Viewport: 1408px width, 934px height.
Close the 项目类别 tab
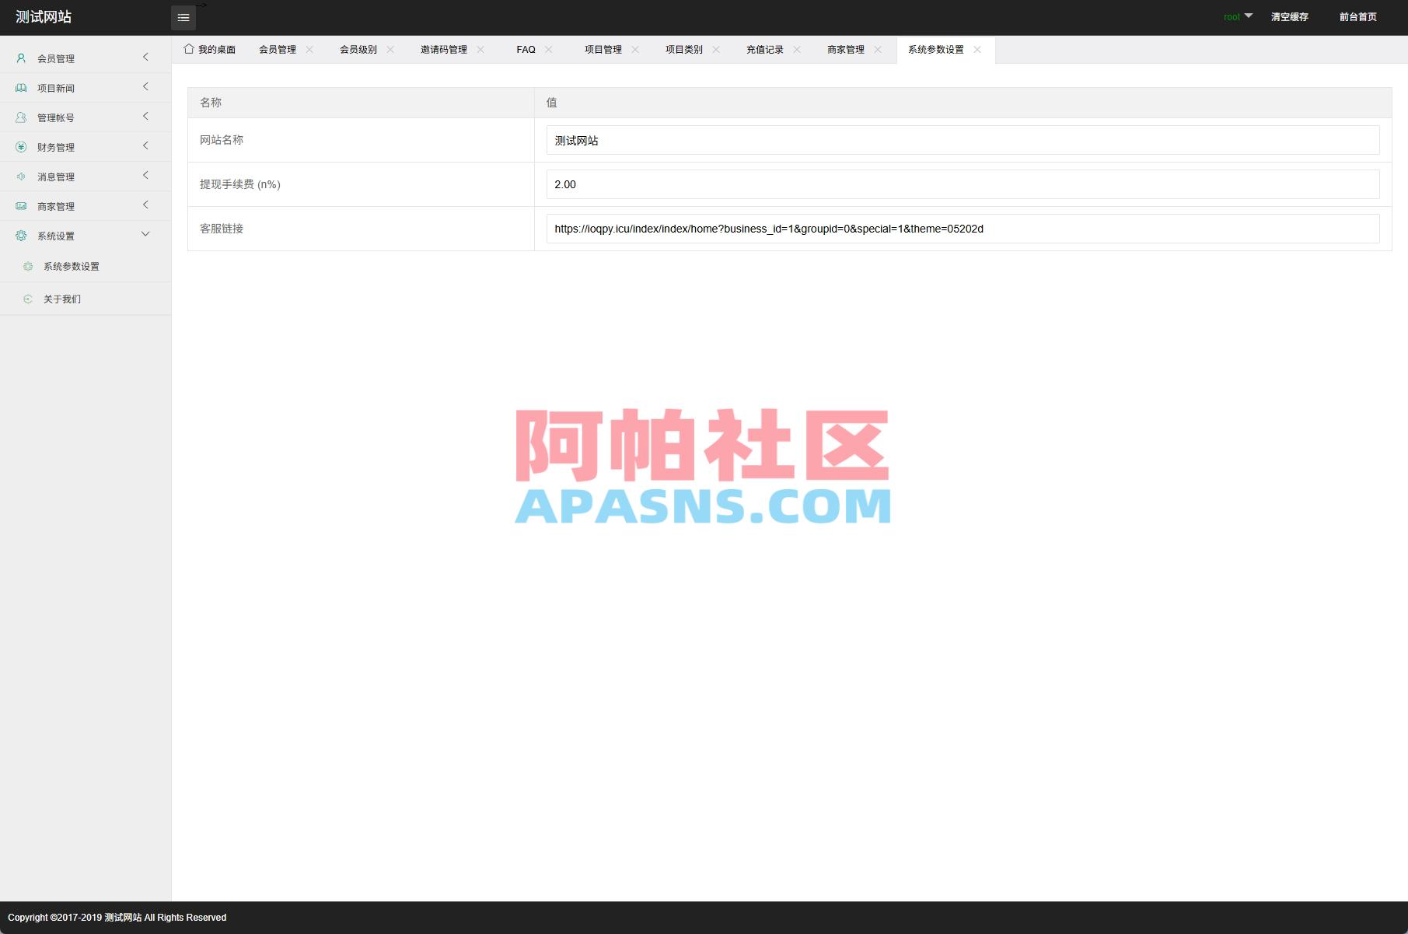point(716,49)
